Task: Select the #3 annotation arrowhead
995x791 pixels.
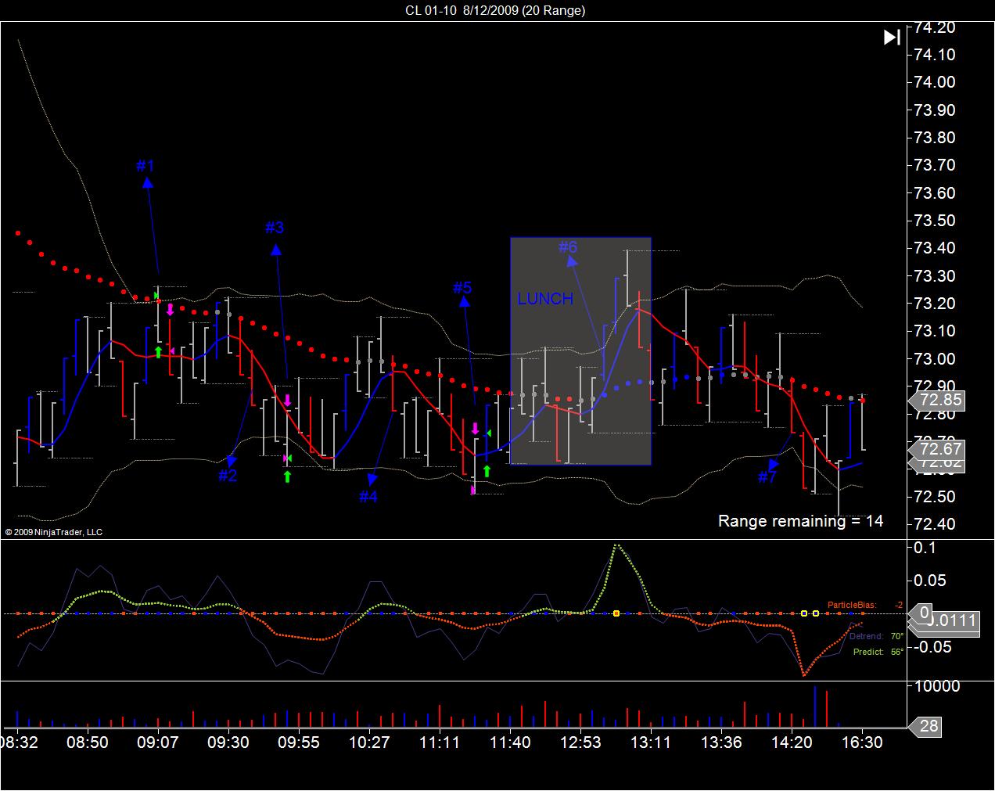Action: 275,249
